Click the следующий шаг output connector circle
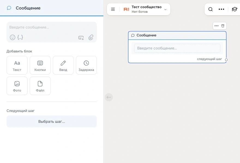This screenshot has width=240, height=163. pyautogui.click(x=226, y=60)
